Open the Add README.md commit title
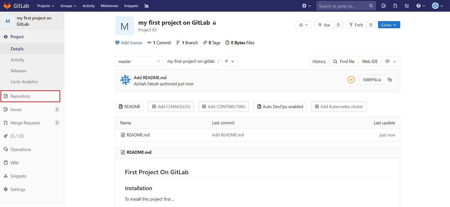This screenshot has height=207, width=450. pos(150,77)
